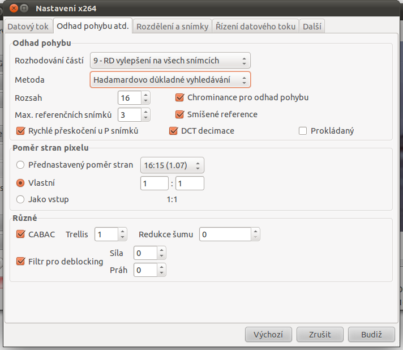Decrease the Rozsah value

pos(145,101)
